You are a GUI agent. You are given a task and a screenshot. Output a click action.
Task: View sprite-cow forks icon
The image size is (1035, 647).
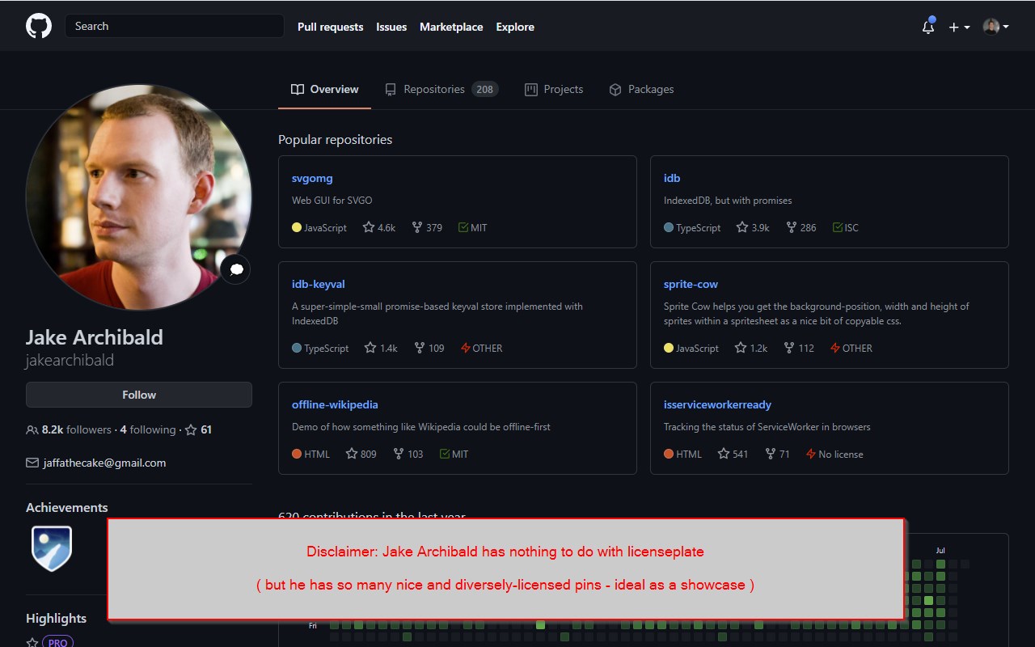(x=788, y=348)
